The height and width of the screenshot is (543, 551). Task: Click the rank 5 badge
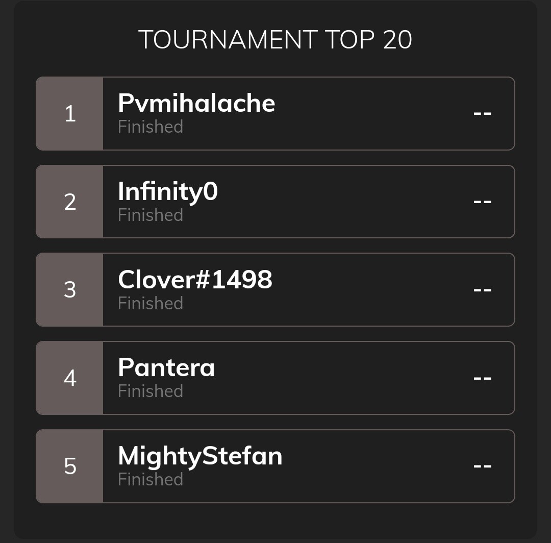pos(69,466)
